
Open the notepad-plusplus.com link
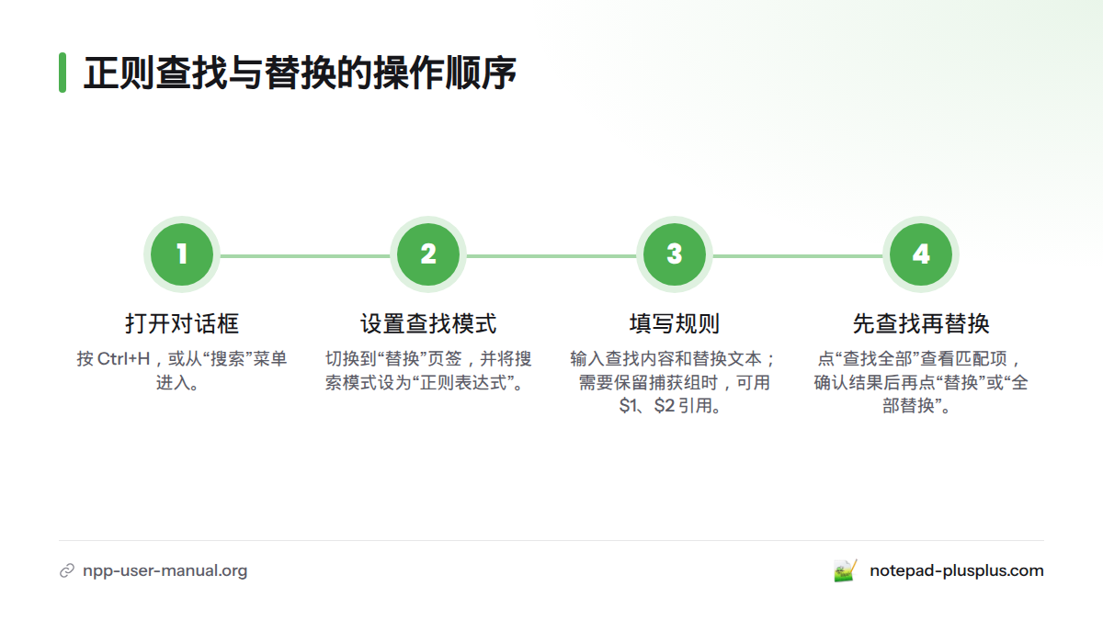coord(957,570)
